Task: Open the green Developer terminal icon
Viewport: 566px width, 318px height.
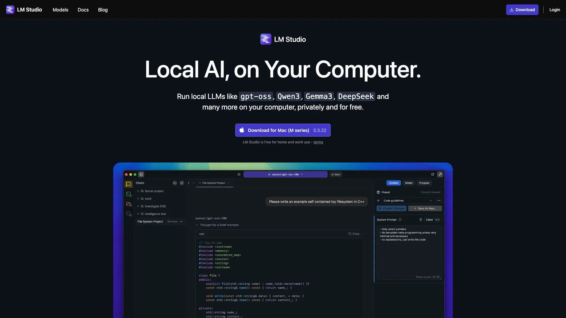Action: (129, 194)
